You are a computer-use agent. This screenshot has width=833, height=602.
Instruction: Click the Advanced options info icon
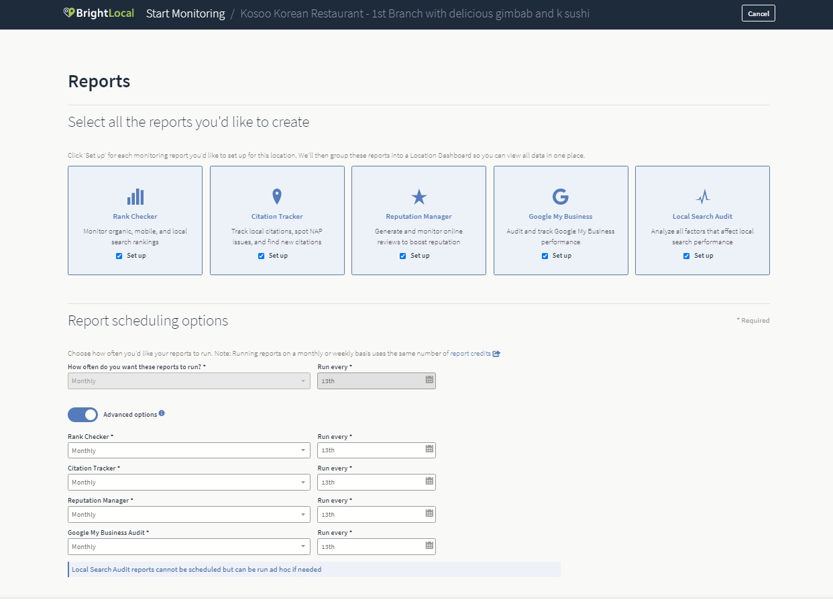[x=162, y=413]
